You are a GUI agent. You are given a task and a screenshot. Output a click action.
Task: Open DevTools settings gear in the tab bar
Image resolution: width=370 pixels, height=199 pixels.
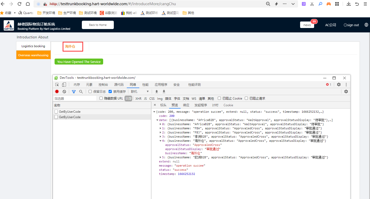tap(339, 84)
